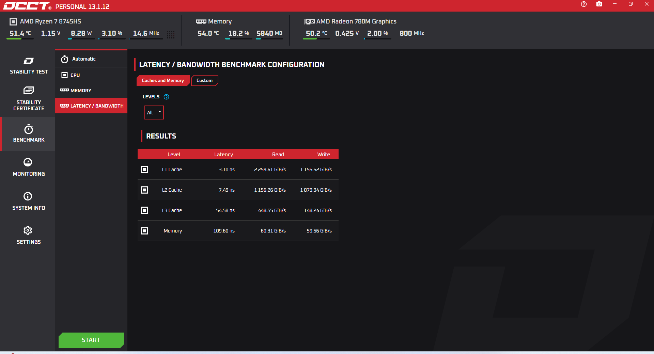Open the Stability Certificate section
Screen dimensions: 654x354
point(29,99)
